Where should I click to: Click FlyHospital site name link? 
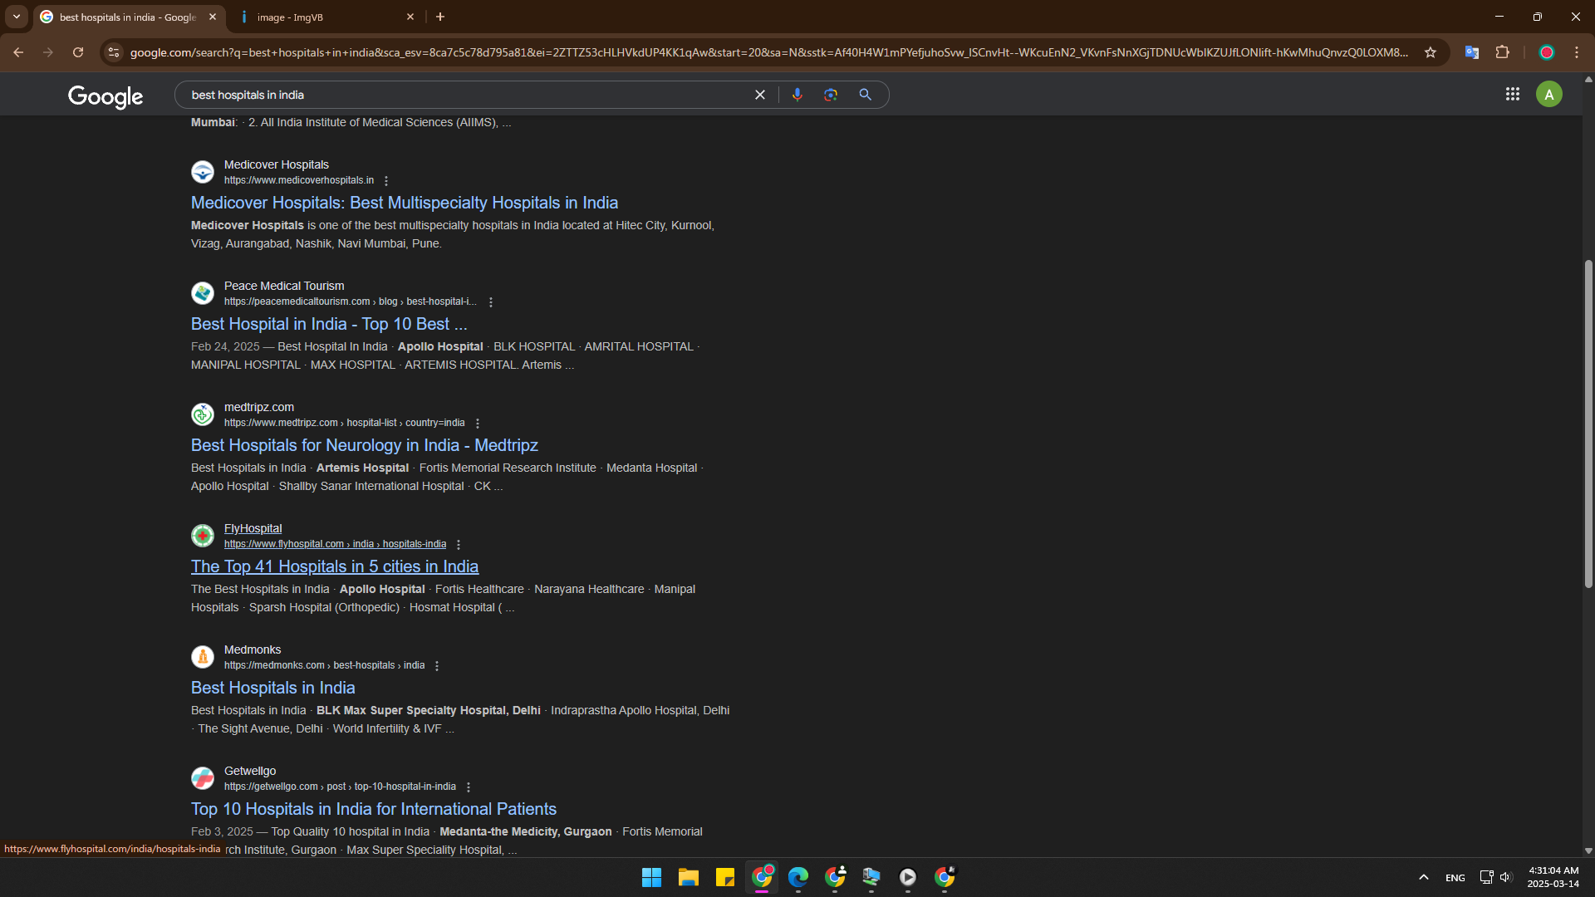253,528
